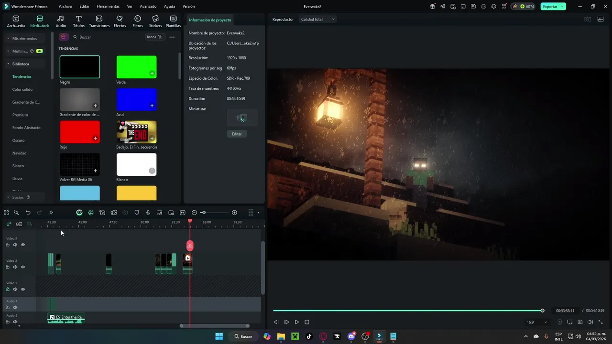Open the Avanzado menu
612x344 pixels.
click(x=148, y=7)
